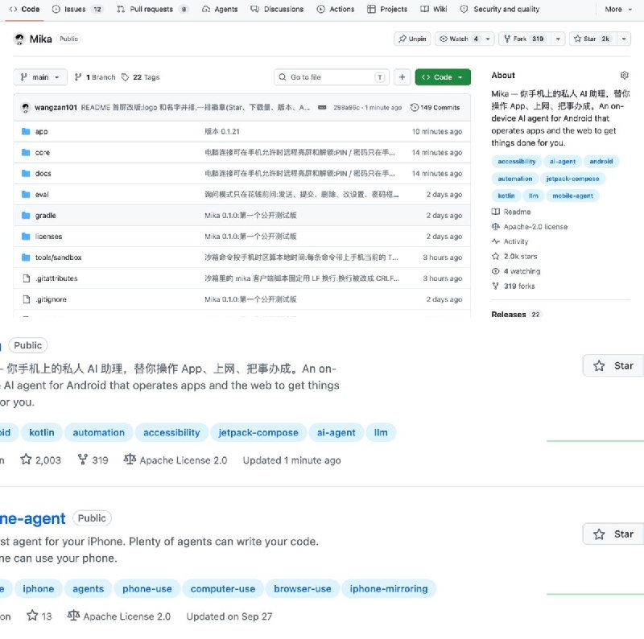Click the "2,003" stargazers count

[x=41, y=460]
